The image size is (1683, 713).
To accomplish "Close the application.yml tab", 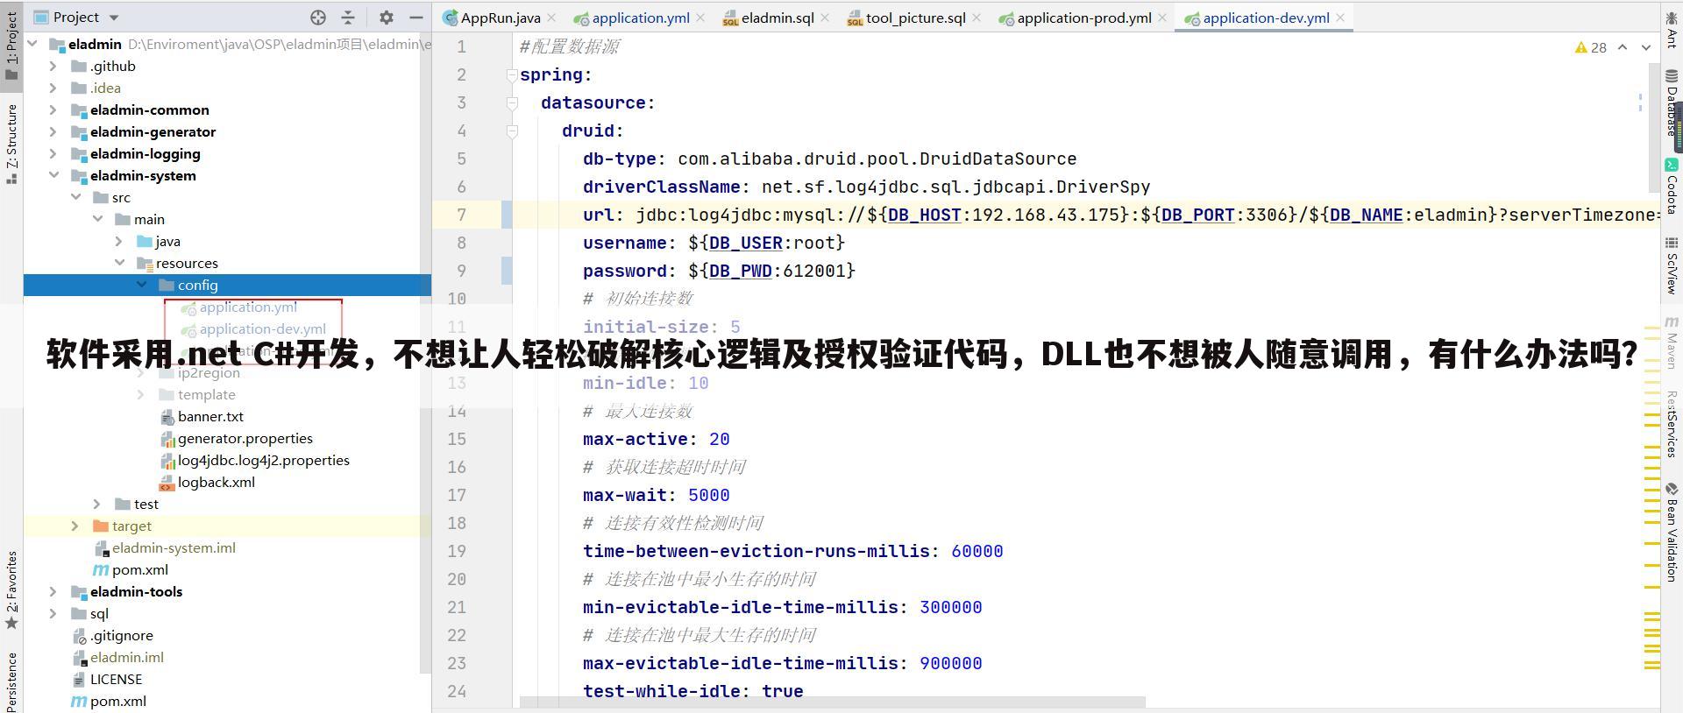I will click(700, 18).
